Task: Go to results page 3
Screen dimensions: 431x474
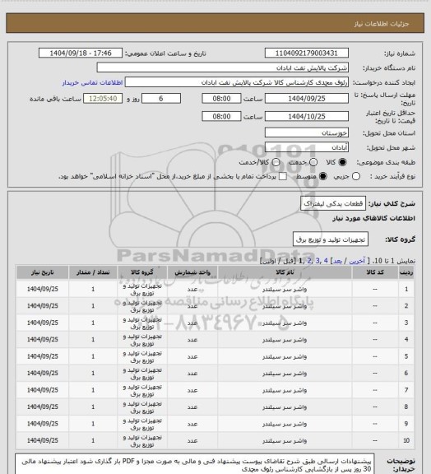Action: pyautogui.click(x=317, y=261)
